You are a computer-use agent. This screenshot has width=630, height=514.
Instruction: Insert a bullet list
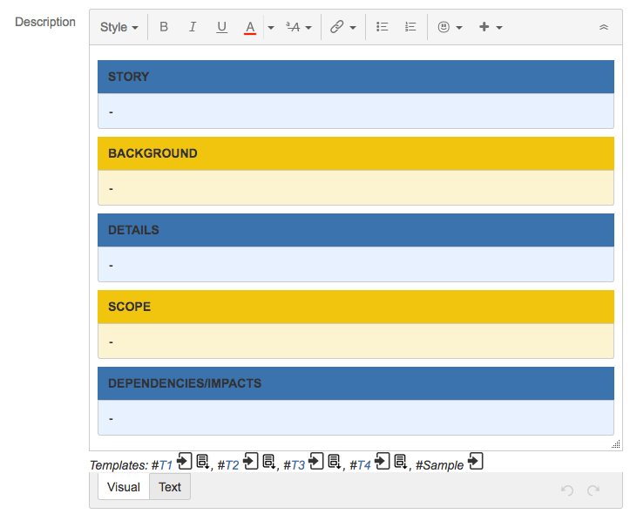[x=382, y=27]
